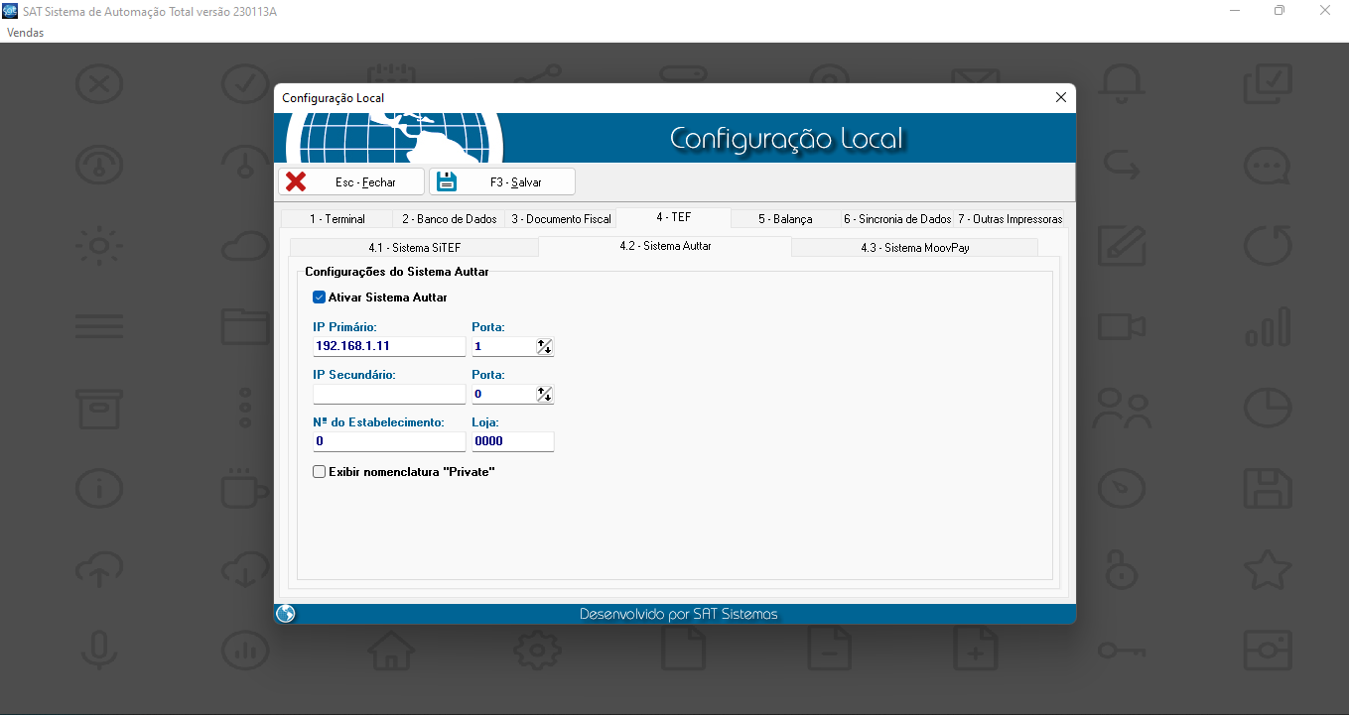Switch to 4.1 - Sistema SiTEF subtab

coord(414,248)
